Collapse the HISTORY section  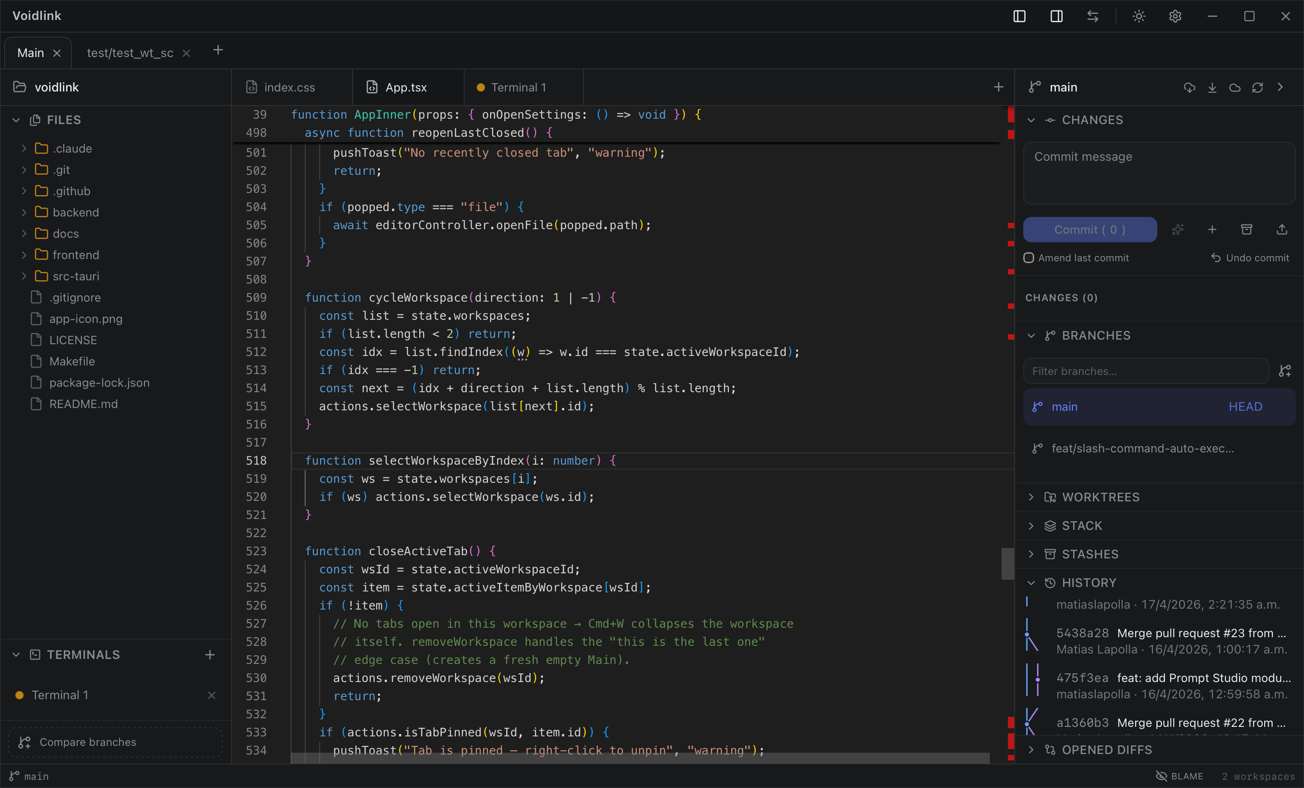click(1031, 583)
